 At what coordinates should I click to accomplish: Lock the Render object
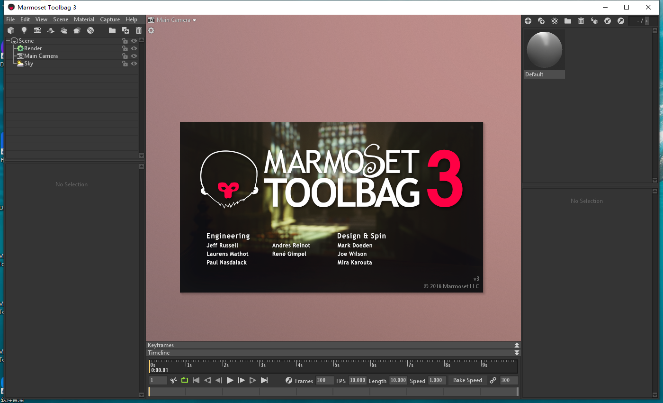(125, 48)
